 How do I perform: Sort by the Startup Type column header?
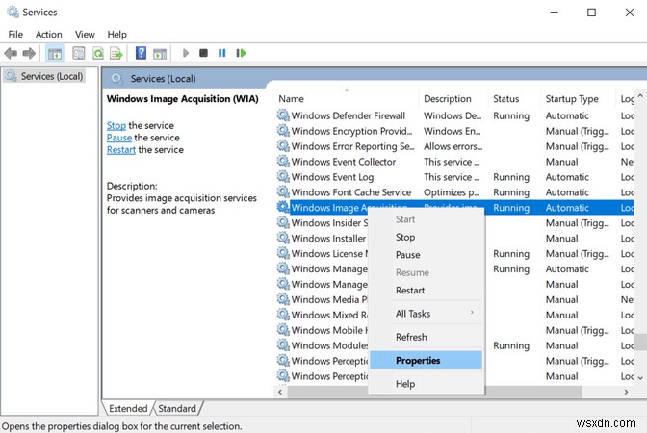578,99
